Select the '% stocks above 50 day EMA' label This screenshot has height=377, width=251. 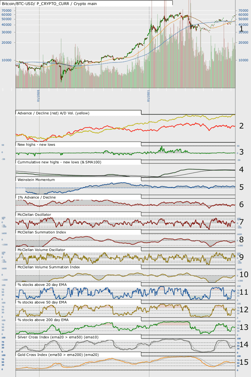(42, 302)
